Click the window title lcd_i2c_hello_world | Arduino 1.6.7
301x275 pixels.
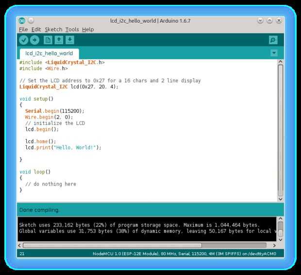pos(150,21)
